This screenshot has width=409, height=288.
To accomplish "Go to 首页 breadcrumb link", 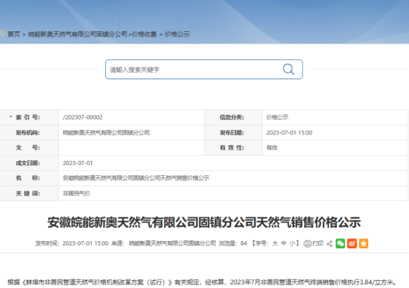I will 14,34.
